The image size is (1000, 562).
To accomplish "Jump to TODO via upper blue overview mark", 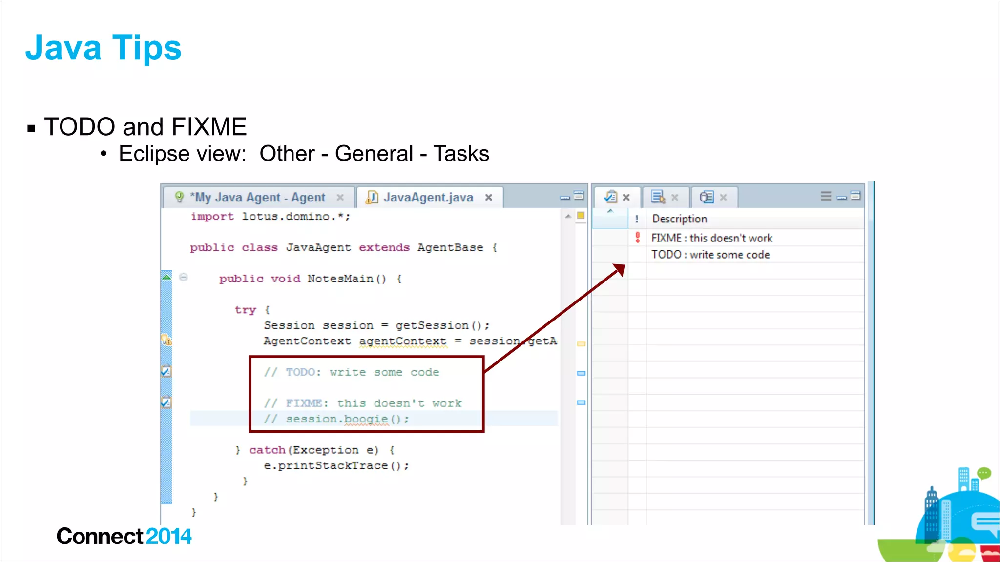I will (581, 373).
